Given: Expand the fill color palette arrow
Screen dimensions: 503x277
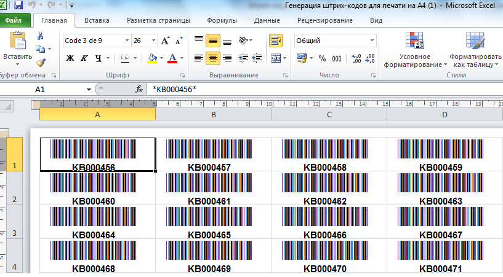Looking at the screenshot, I should tap(161, 58).
